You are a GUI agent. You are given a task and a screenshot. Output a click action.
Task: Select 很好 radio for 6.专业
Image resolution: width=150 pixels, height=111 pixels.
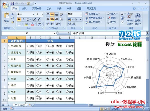(x=28, y=79)
